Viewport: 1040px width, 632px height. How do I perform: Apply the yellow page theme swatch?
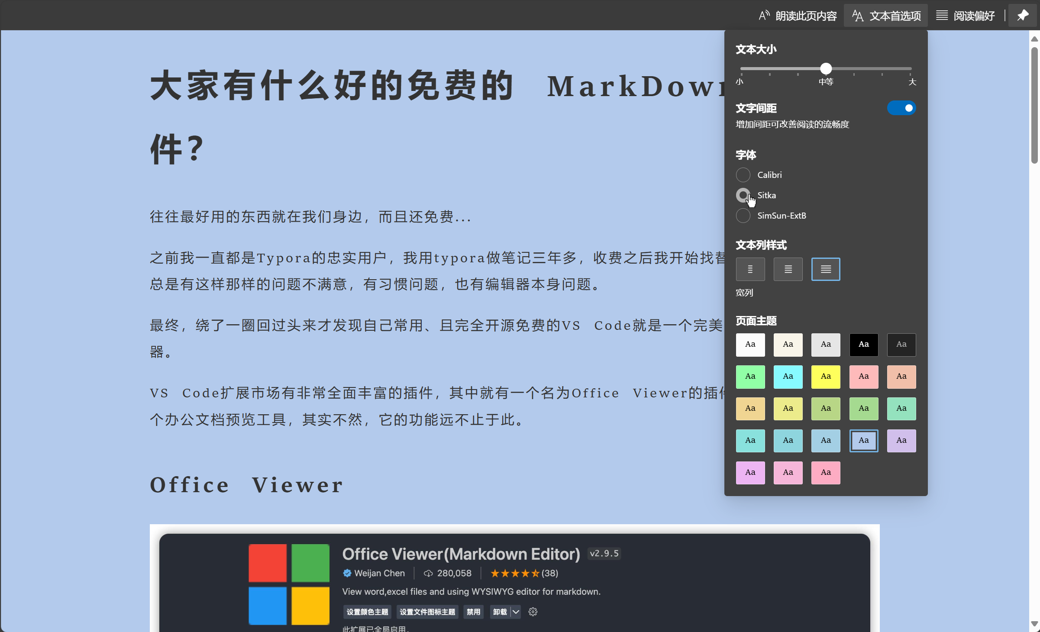(x=826, y=377)
